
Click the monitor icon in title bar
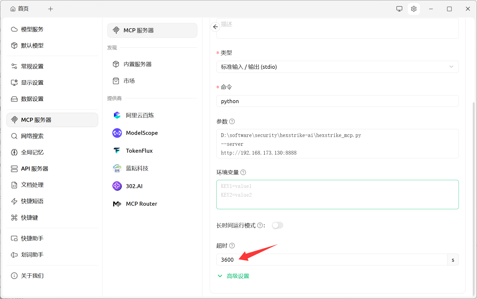(x=399, y=9)
